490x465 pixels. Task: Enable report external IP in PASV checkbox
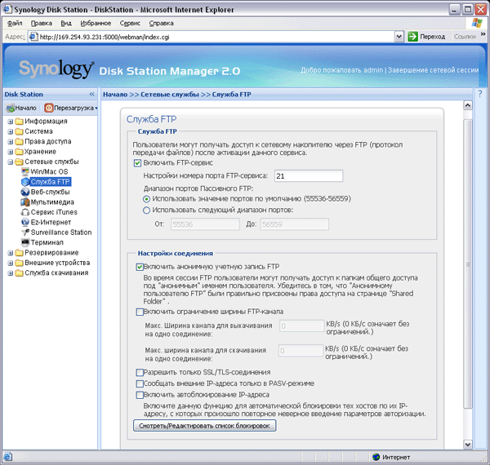140,383
